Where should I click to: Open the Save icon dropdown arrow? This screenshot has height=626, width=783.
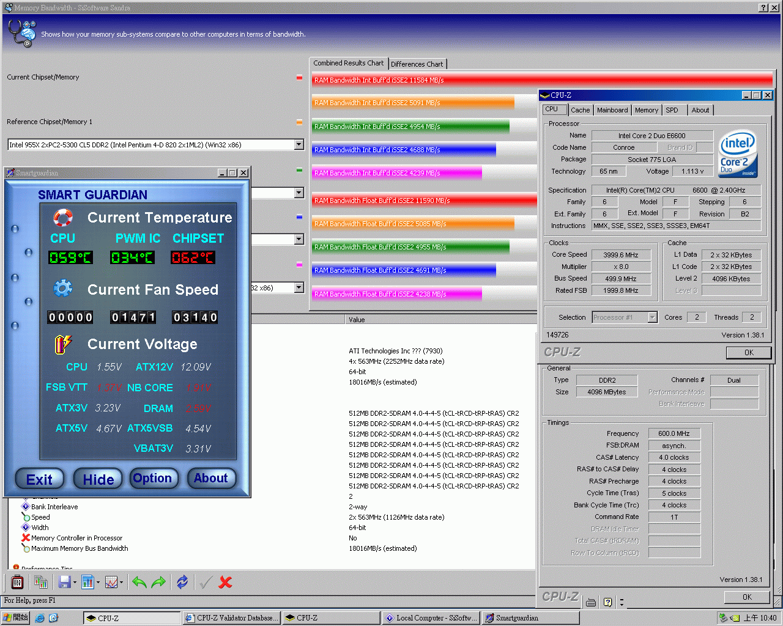point(75,583)
